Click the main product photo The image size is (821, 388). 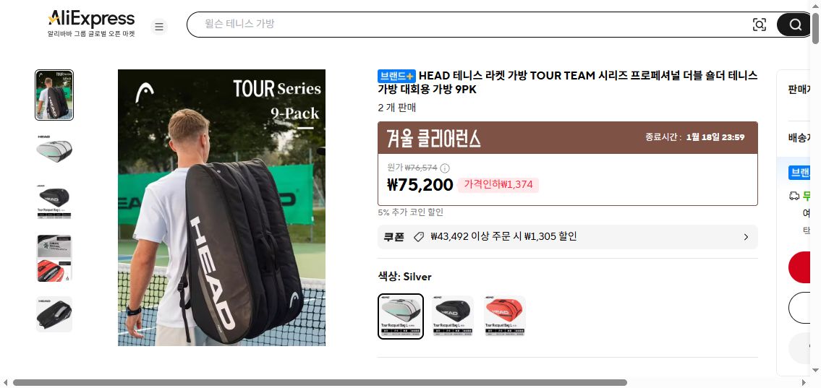coord(221,207)
